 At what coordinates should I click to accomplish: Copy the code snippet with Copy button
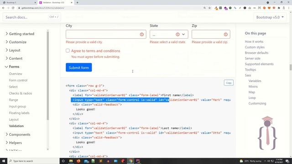pos(229,83)
